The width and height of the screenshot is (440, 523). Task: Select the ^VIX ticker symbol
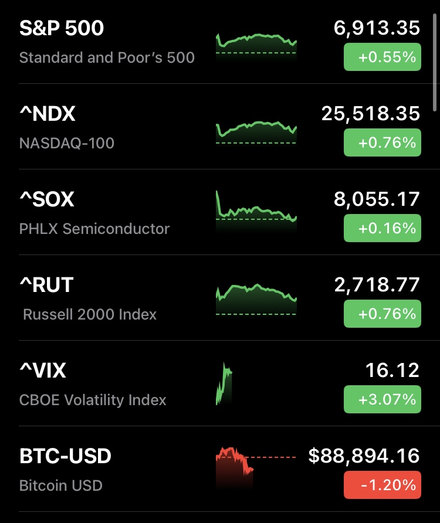pos(43,371)
